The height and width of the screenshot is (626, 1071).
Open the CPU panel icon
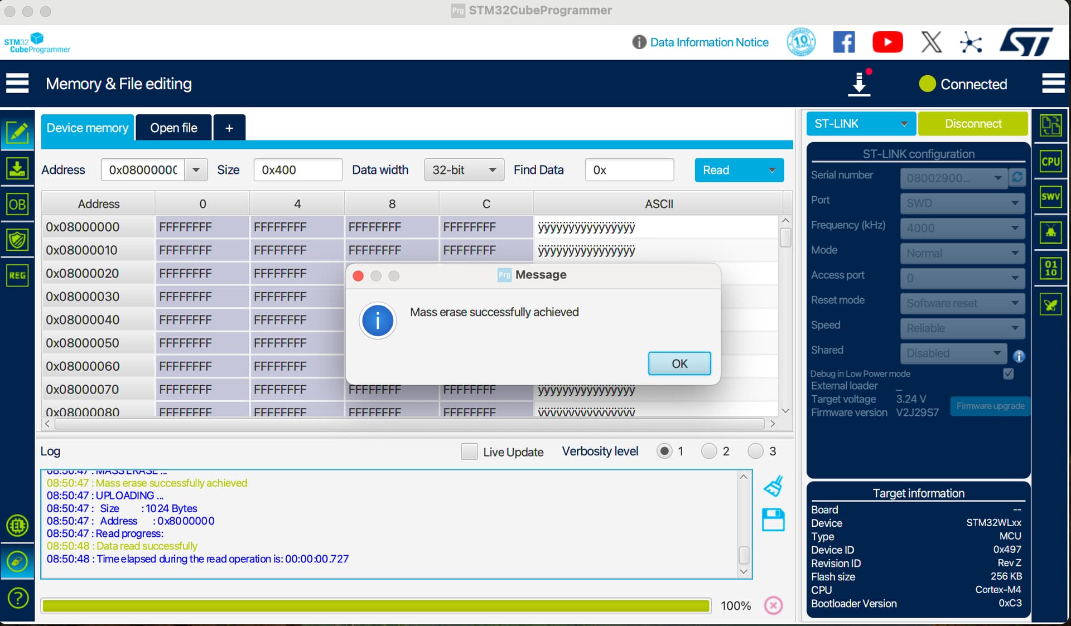point(1050,162)
